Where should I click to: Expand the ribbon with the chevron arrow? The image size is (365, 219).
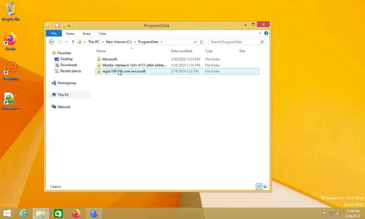(260, 33)
